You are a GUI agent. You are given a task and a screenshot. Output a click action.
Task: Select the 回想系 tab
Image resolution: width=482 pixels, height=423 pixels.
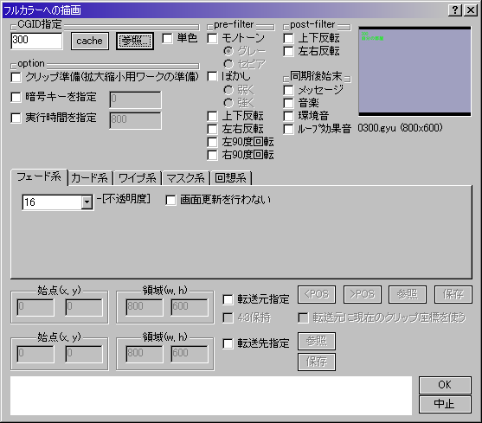tap(231, 178)
